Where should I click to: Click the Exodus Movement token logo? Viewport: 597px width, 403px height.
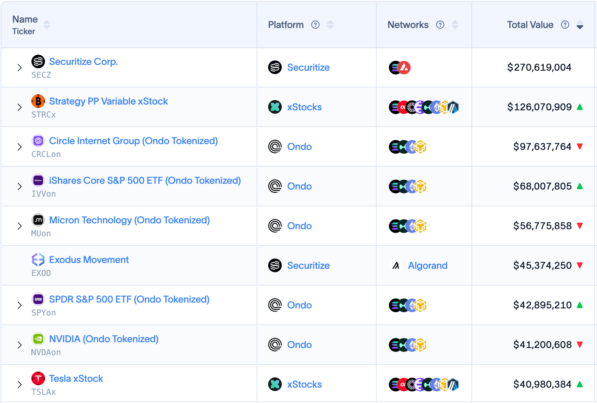[38, 260]
